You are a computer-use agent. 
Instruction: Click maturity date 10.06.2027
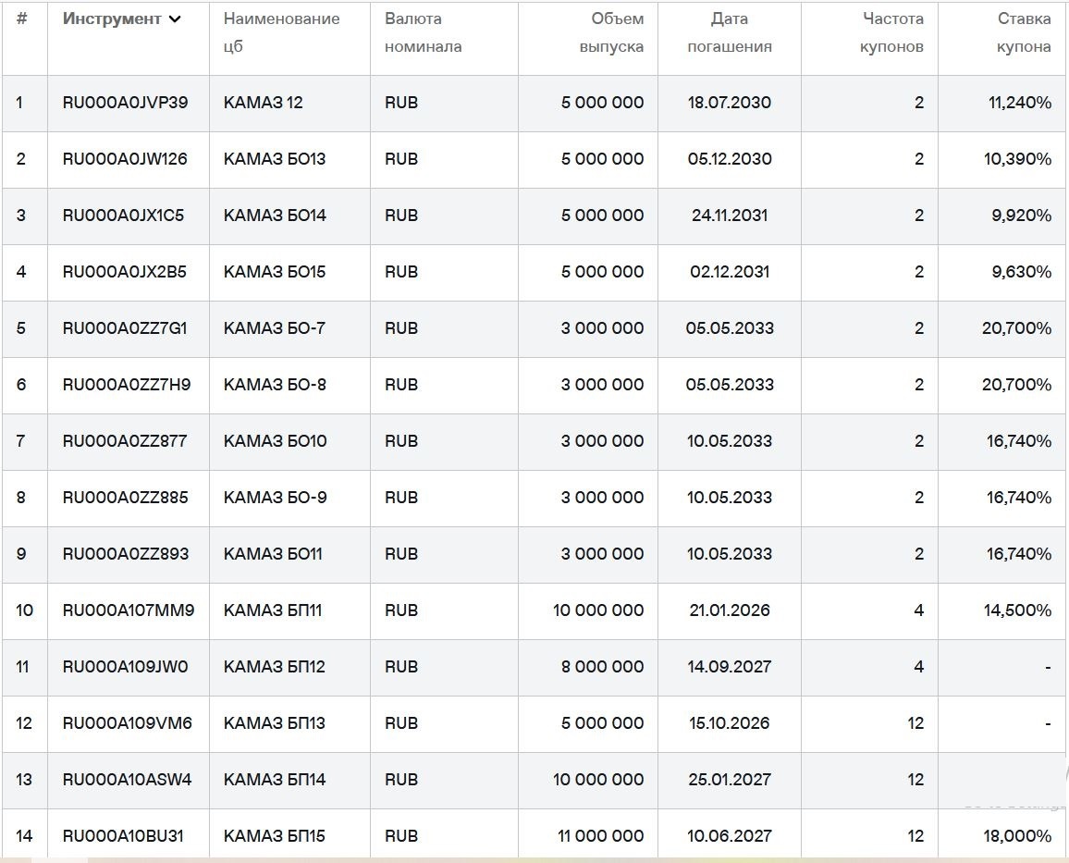tap(730, 836)
